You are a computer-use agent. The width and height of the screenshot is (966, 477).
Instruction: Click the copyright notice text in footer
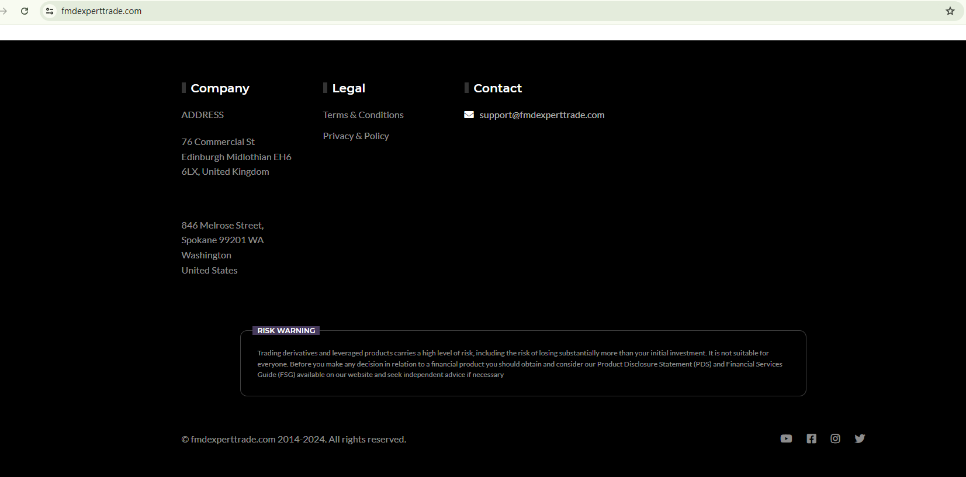pos(293,440)
